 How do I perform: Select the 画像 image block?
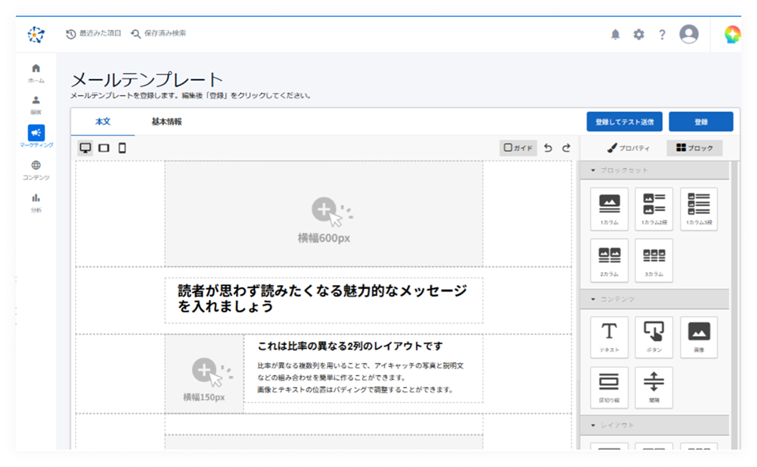pyautogui.click(x=698, y=337)
